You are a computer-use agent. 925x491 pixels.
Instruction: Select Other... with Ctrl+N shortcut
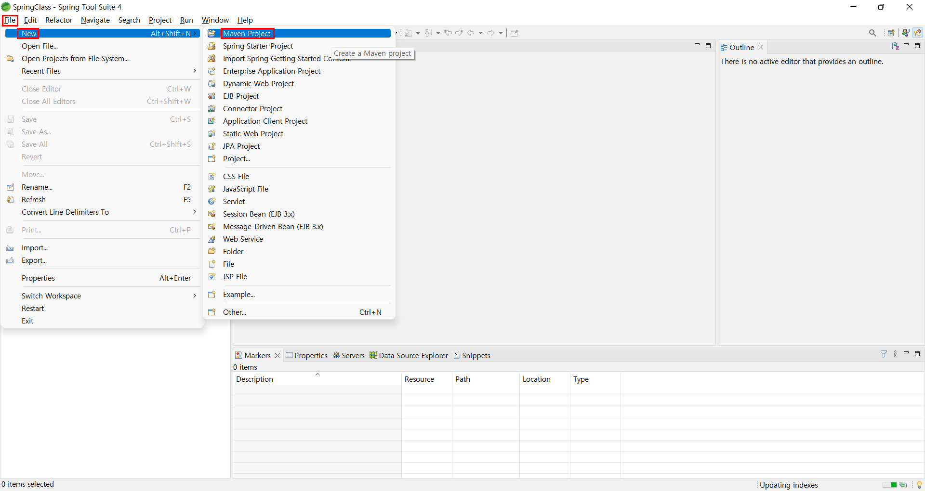(x=299, y=312)
